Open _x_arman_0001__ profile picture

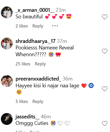[7, 12]
